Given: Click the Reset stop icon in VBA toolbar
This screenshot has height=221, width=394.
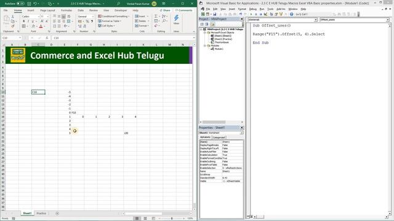Looking at the screenshot, I should click(260, 14).
